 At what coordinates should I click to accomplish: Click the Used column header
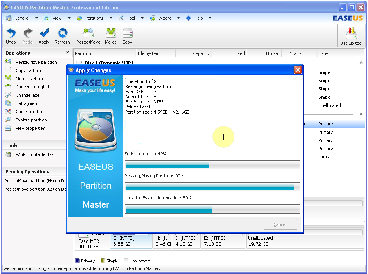click(x=229, y=53)
